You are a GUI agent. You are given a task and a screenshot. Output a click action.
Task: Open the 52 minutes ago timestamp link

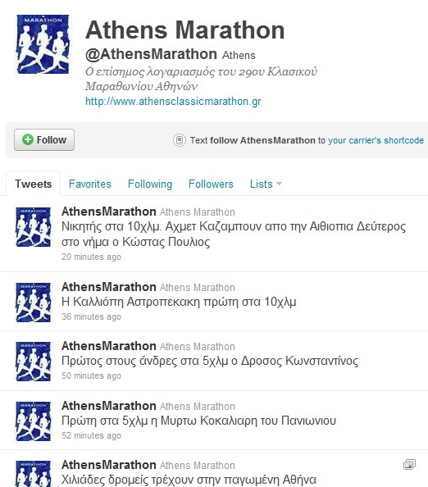coord(91,435)
